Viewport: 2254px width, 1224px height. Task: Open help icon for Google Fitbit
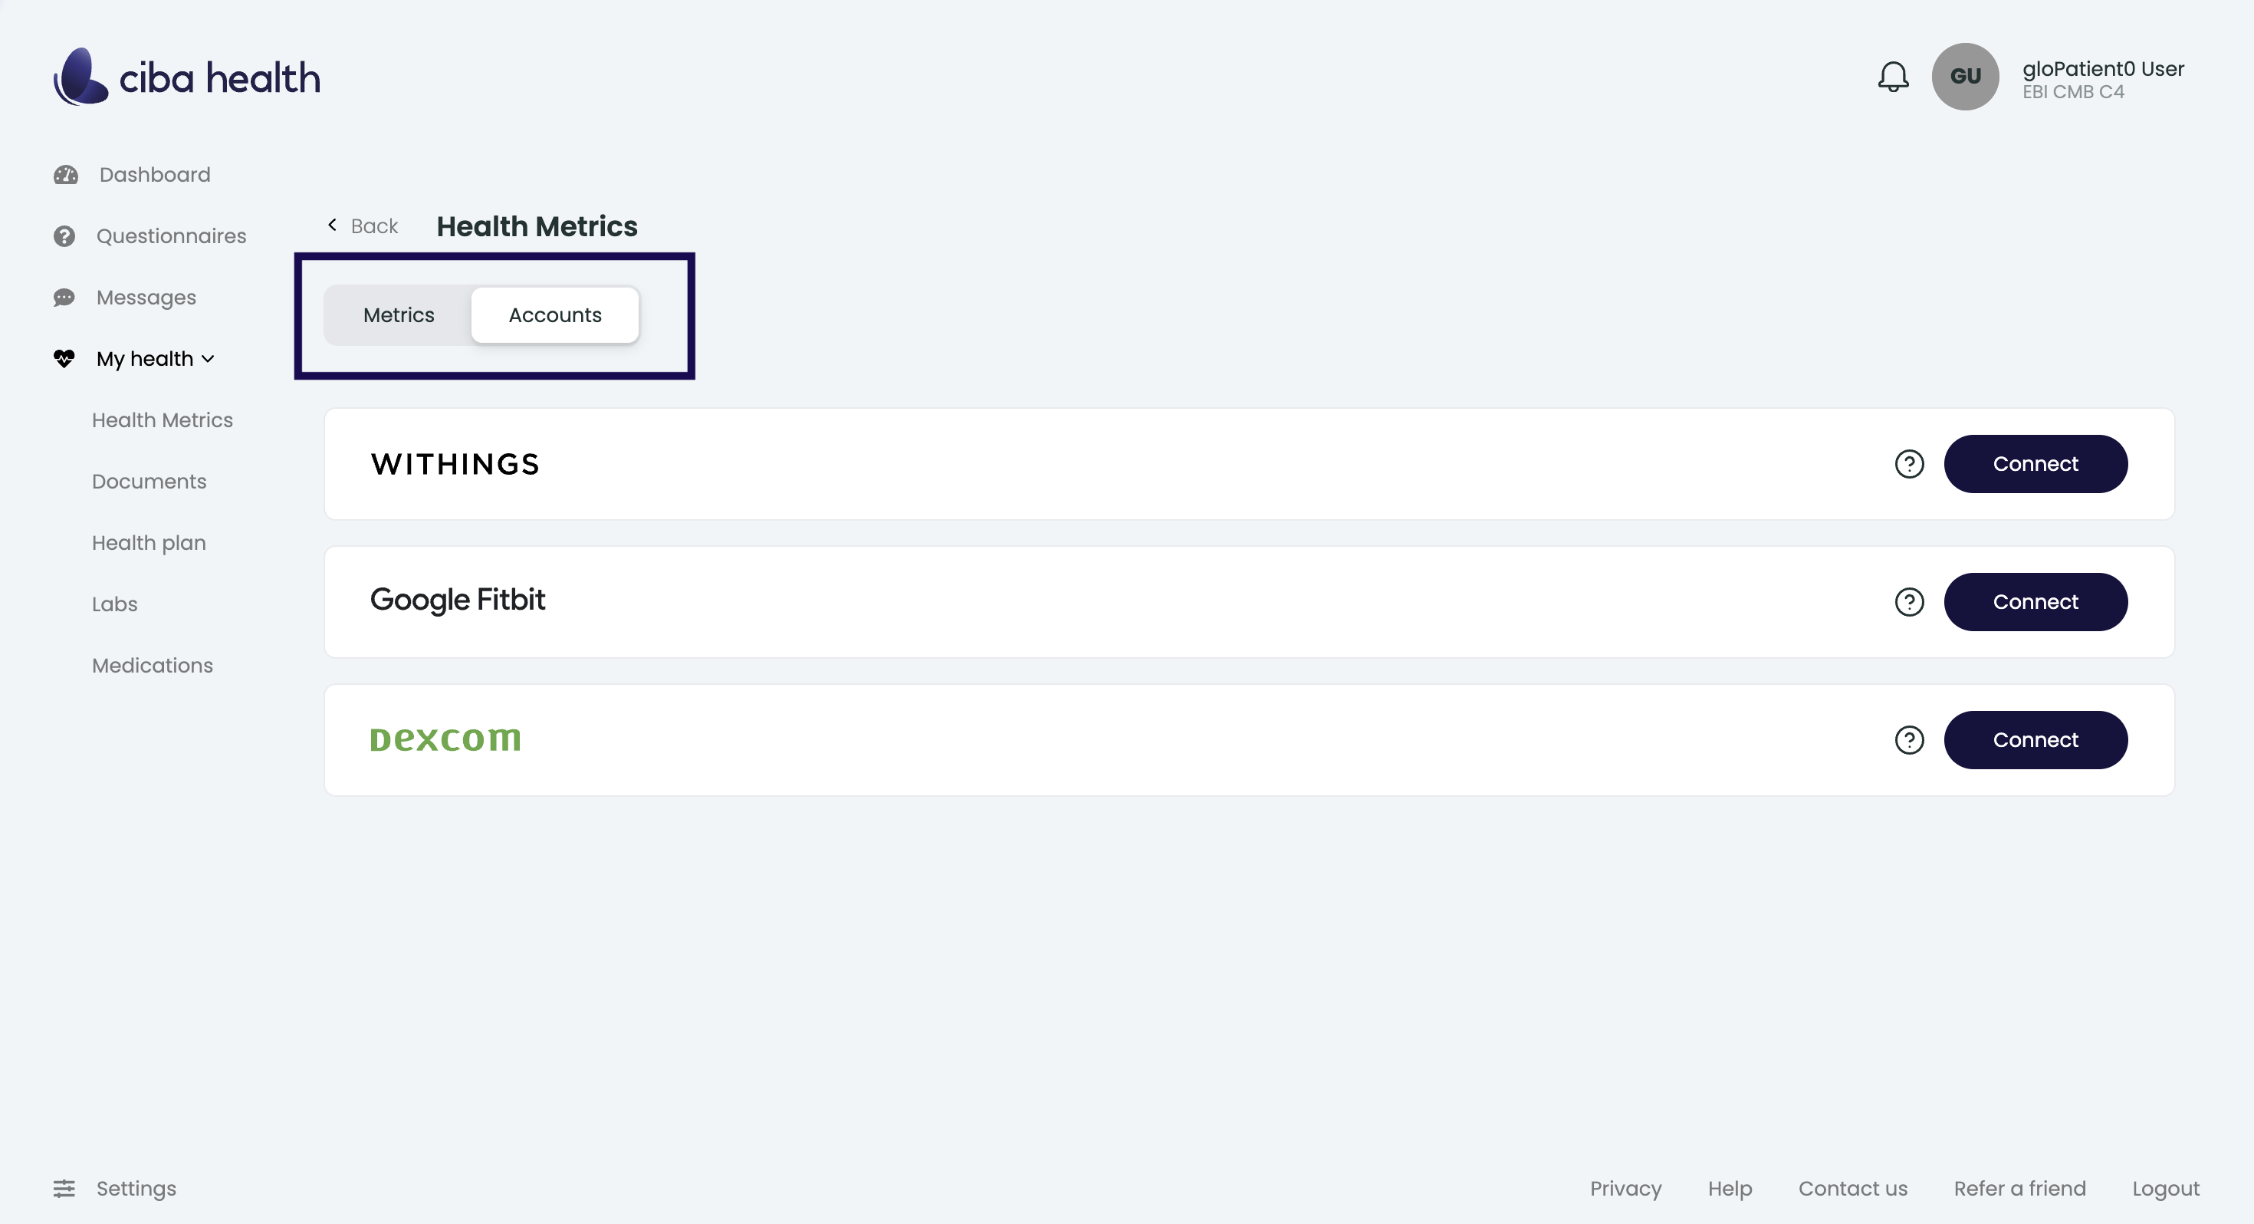pyautogui.click(x=1908, y=602)
